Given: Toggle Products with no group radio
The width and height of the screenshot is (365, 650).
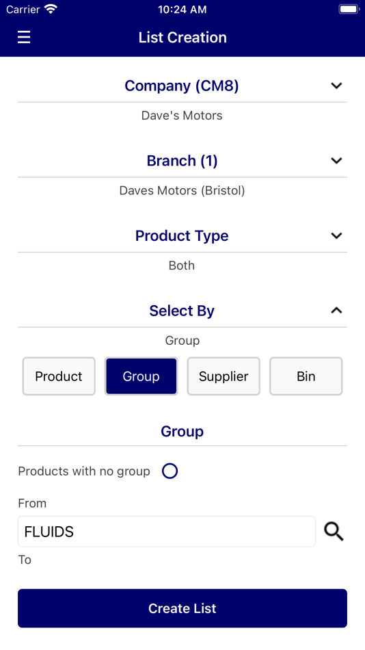Looking at the screenshot, I should (x=170, y=471).
